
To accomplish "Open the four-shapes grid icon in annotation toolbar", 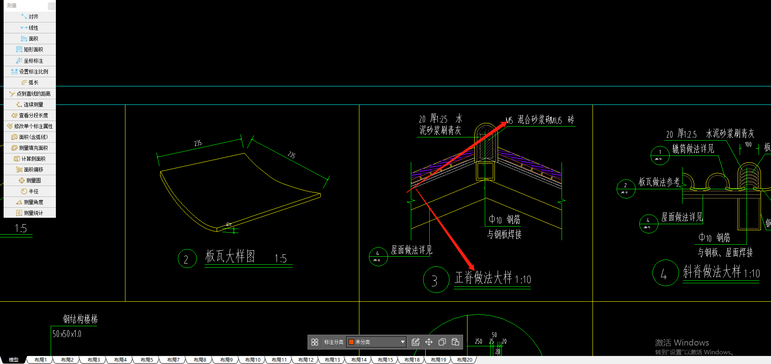I will tap(315, 342).
